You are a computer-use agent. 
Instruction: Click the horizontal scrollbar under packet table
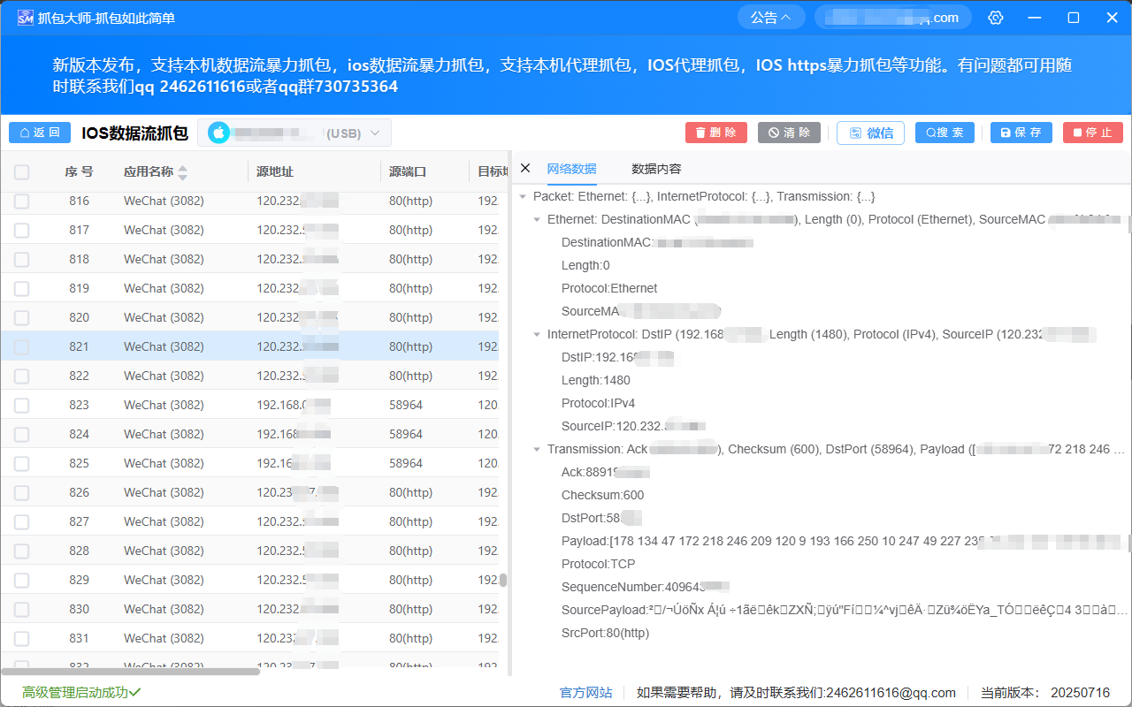click(130, 672)
